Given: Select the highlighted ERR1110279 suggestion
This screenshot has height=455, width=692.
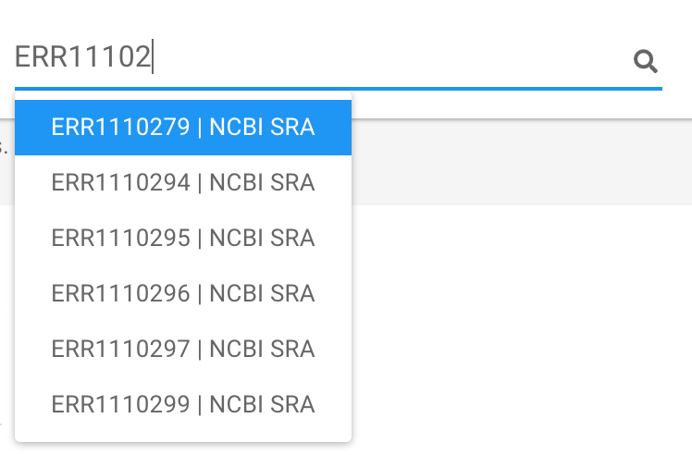Looking at the screenshot, I should [183, 128].
